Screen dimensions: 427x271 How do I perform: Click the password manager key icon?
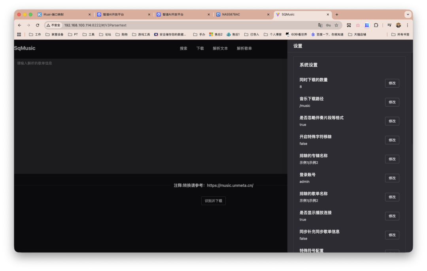click(328, 25)
